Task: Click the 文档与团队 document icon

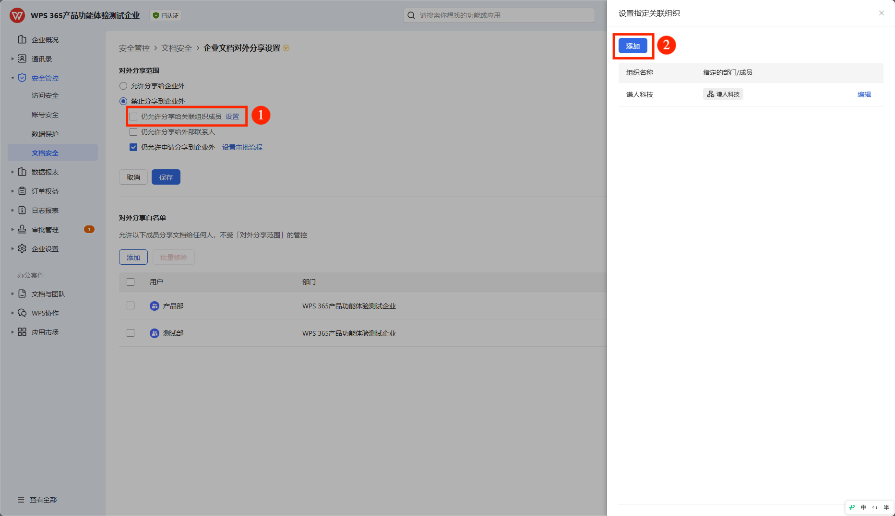Action: pos(22,293)
